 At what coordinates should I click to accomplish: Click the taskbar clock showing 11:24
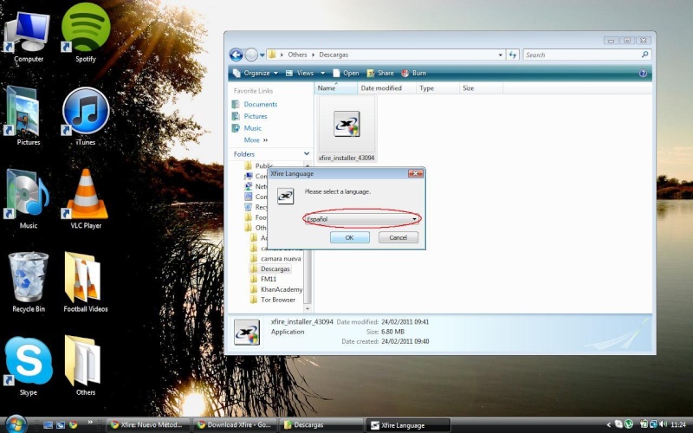[x=678, y=424]
